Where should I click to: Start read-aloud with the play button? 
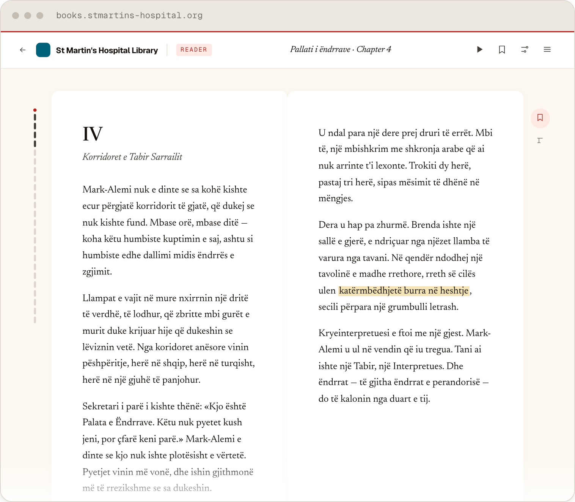(479, 49)
